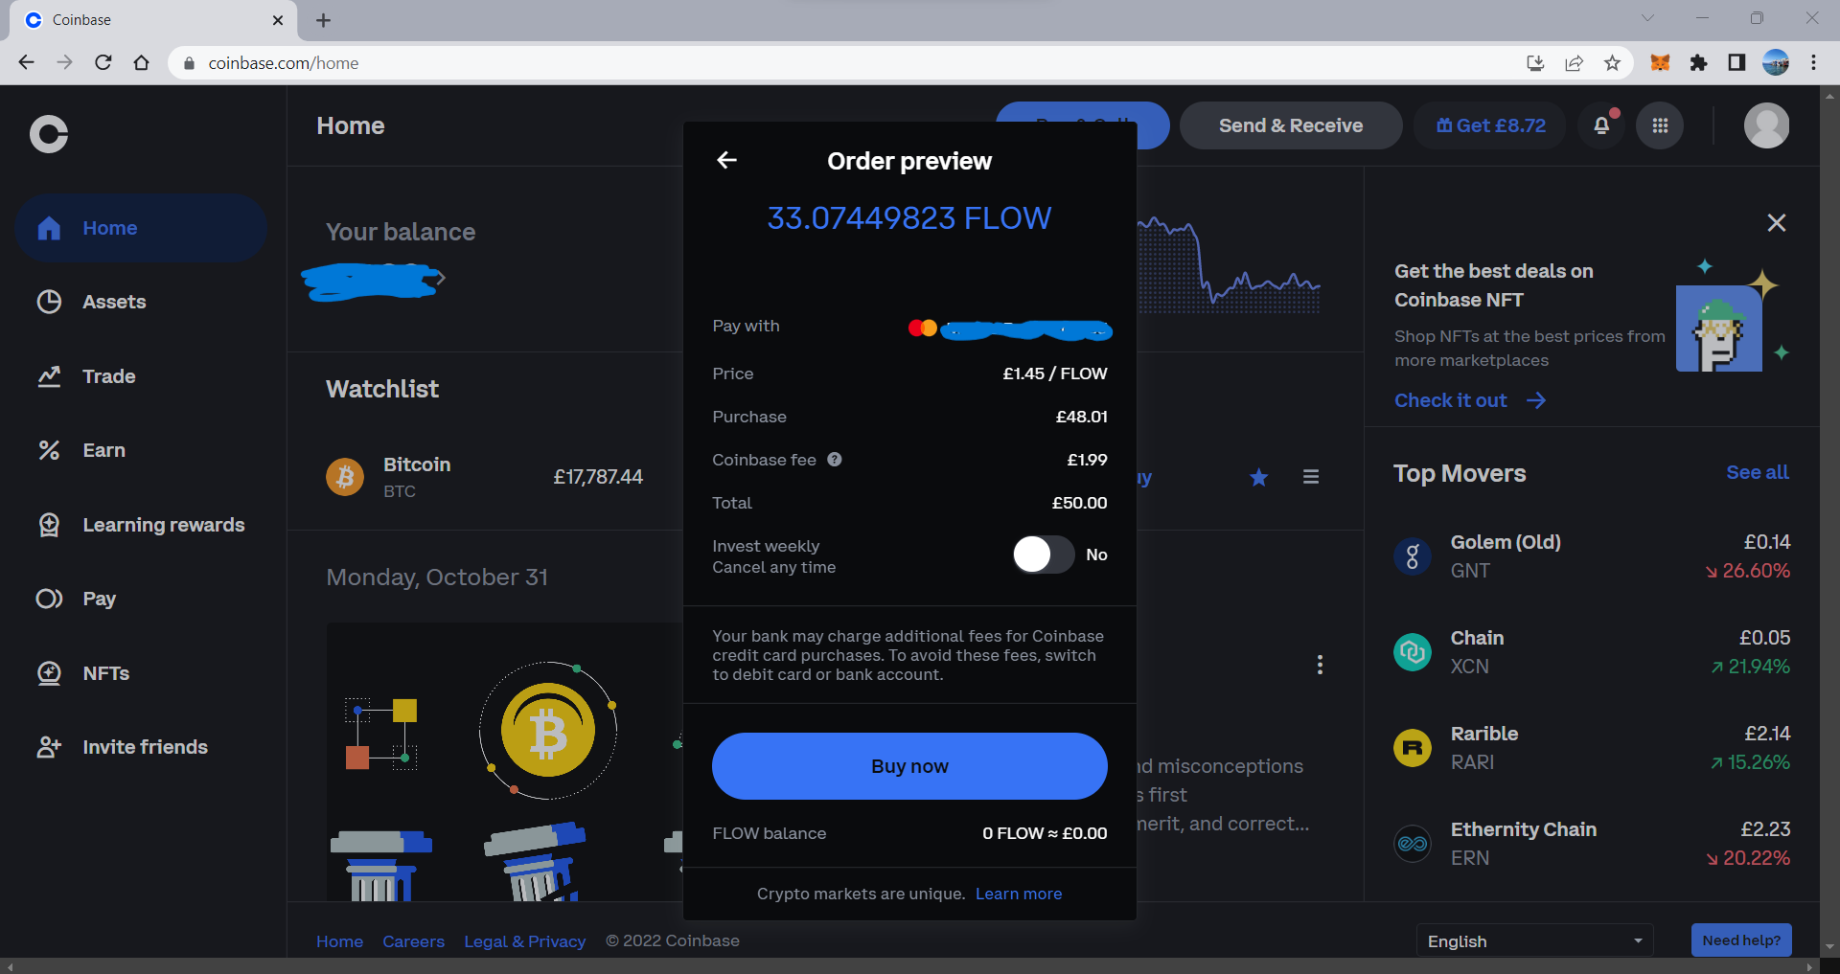Open Learning rewards in the sidebar

[x=141, y=525]
